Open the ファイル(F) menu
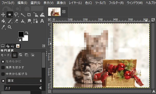The width and height of the screenshot is (156, 94). (x=8, y=3)
